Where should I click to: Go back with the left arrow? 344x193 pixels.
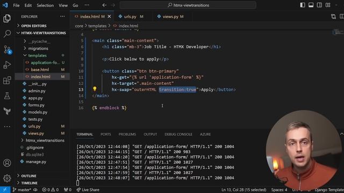(x=104, y=5)
